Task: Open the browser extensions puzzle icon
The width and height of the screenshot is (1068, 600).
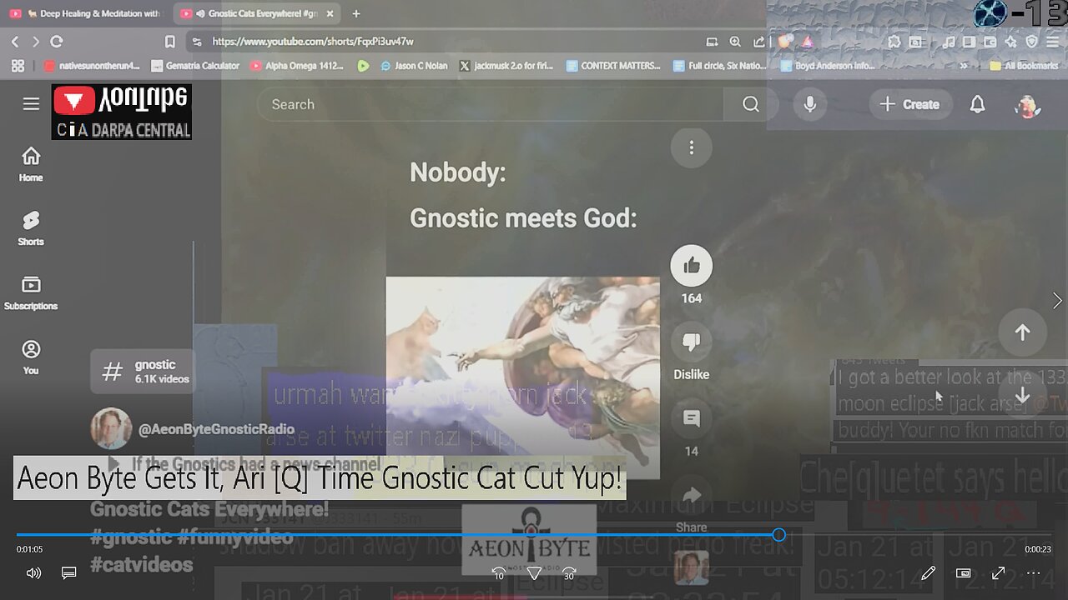Action: tap(894, 42)
